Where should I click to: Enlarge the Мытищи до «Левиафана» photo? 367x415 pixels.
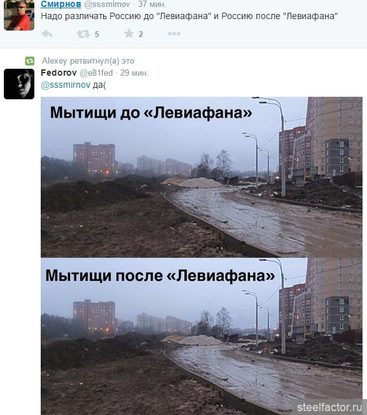point(202,177)
